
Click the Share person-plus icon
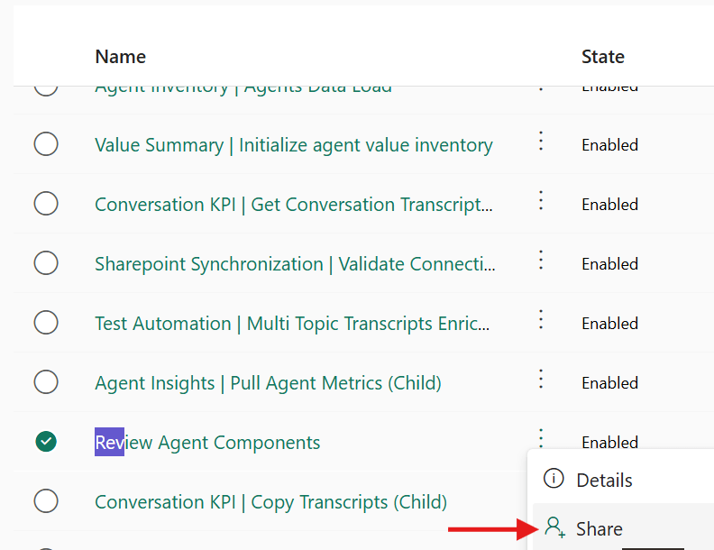click(554, 527)
